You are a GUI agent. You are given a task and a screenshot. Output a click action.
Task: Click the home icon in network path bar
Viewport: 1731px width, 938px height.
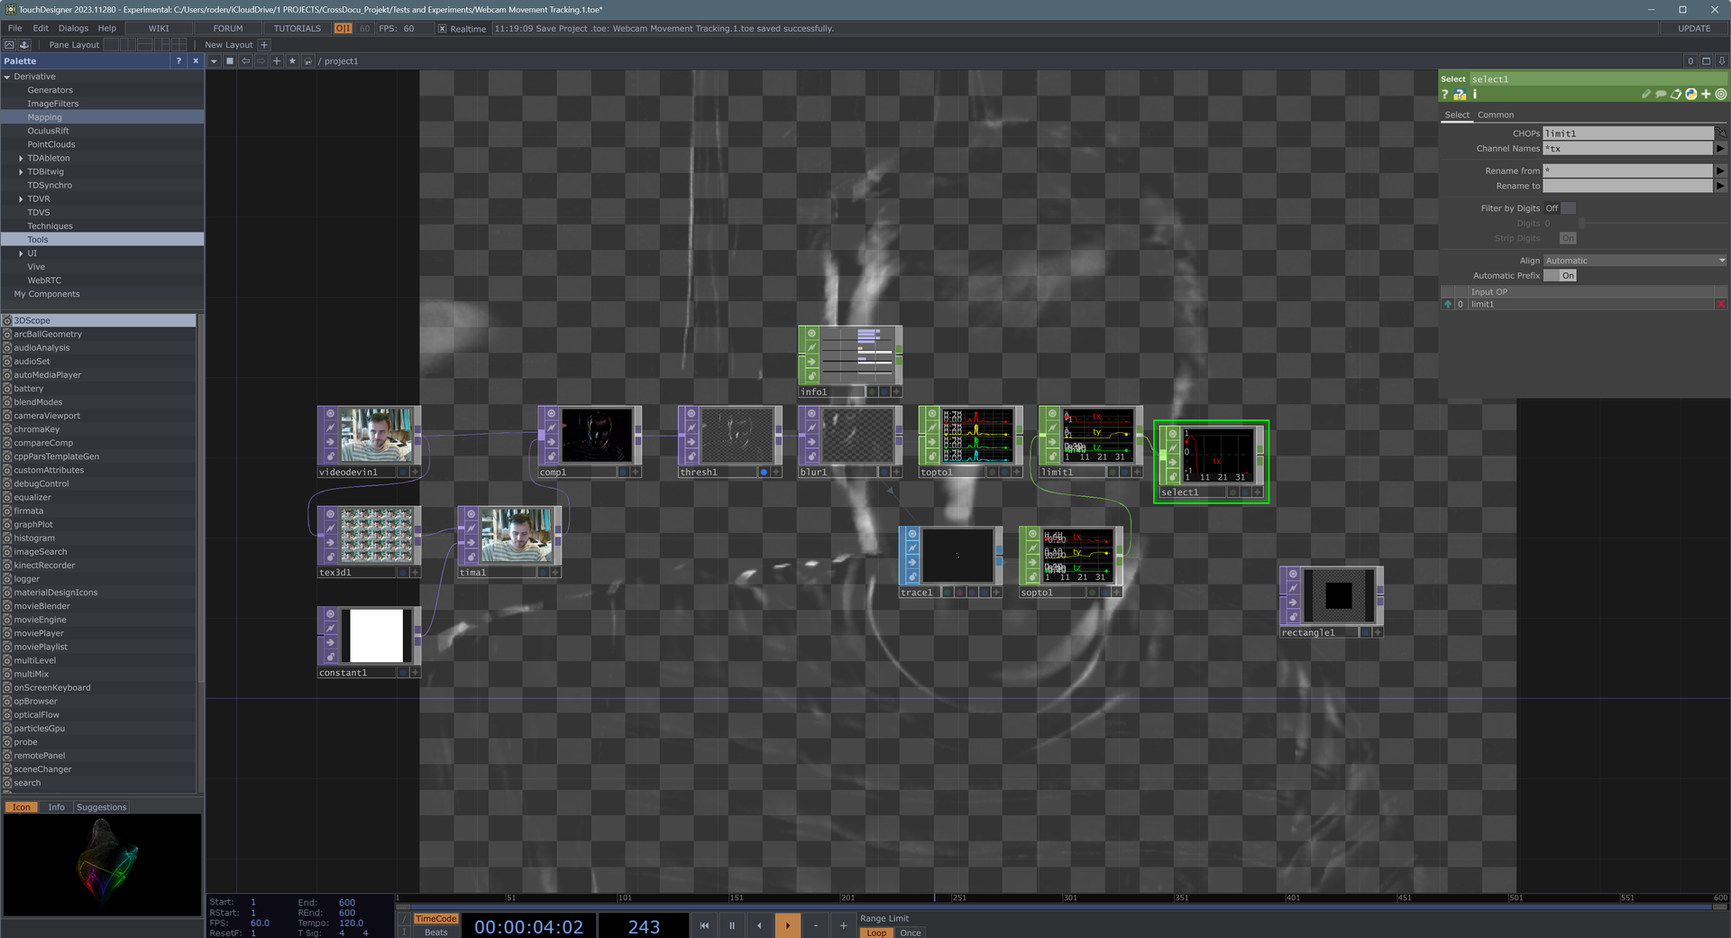point(308,61)
